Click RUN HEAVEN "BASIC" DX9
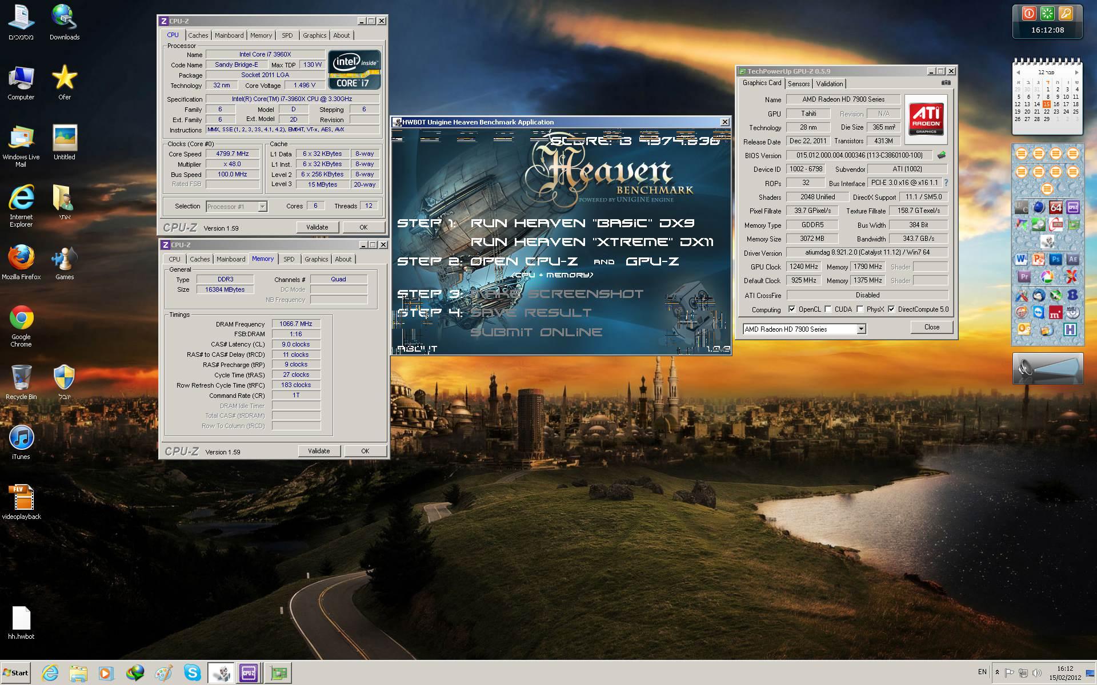Viewport: 1097px width, 685px height. (x=583, y=223)
